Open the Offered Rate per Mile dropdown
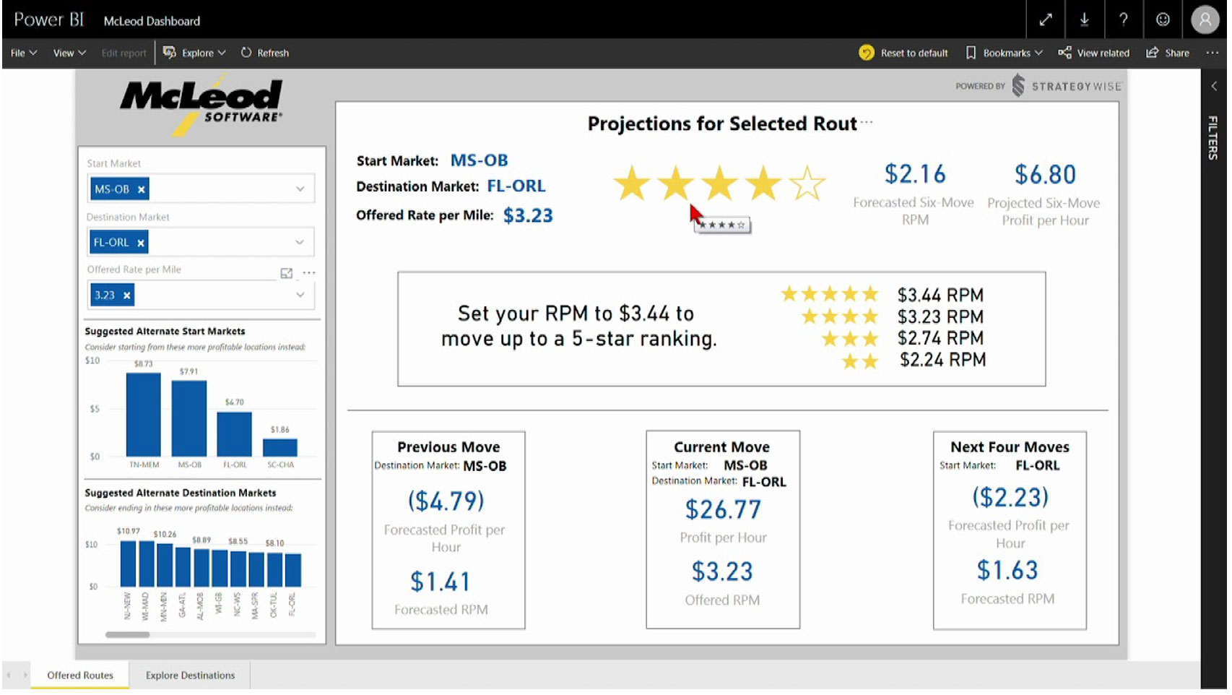Viewport: 1232px width, 695px height. (x=300, y=295)
